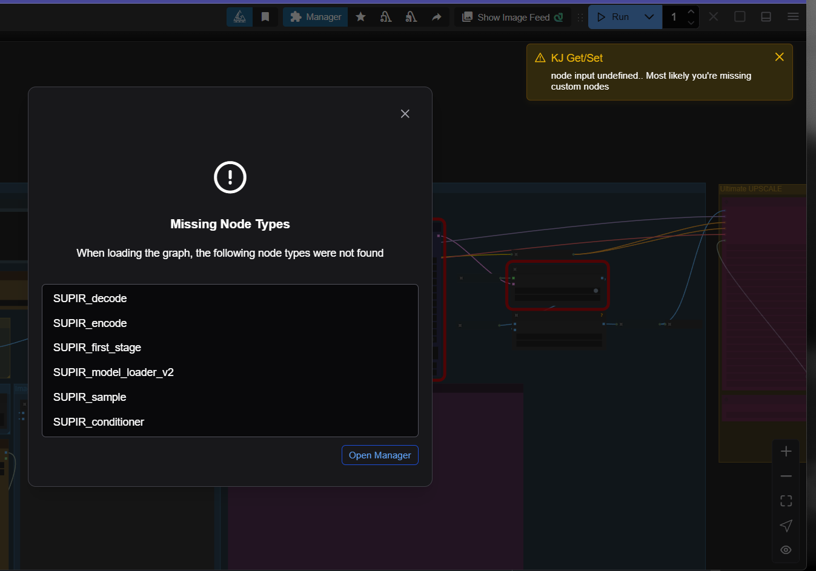
Task: Open the hamburger menu at top right
Action: click(x=792, y=17)
